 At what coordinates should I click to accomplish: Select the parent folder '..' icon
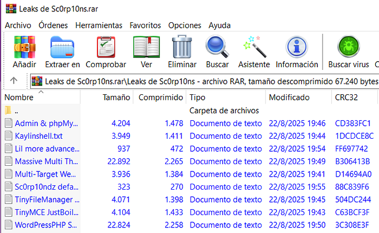tap(8, 110)
